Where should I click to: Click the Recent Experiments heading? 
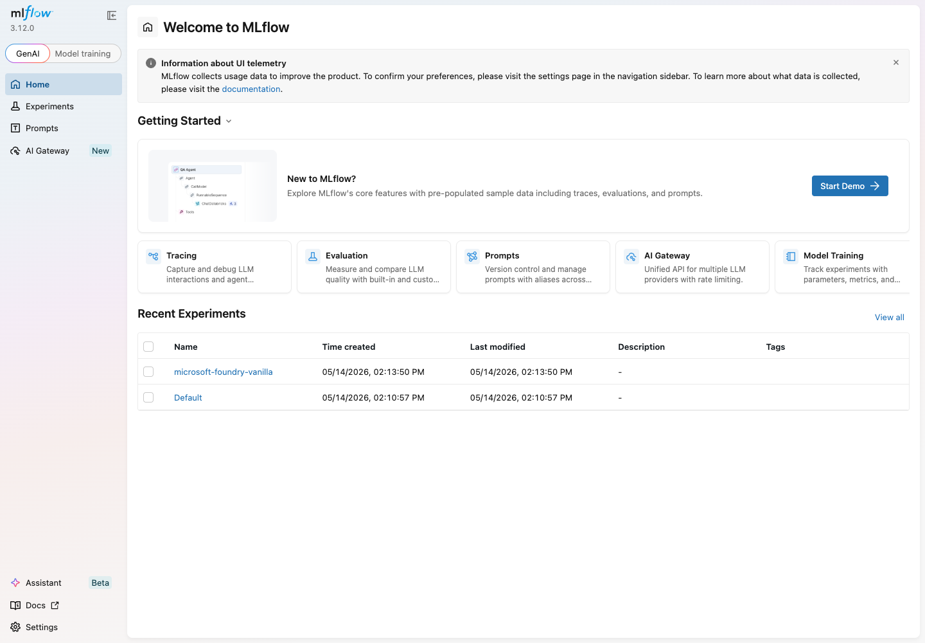pos(191,314)
